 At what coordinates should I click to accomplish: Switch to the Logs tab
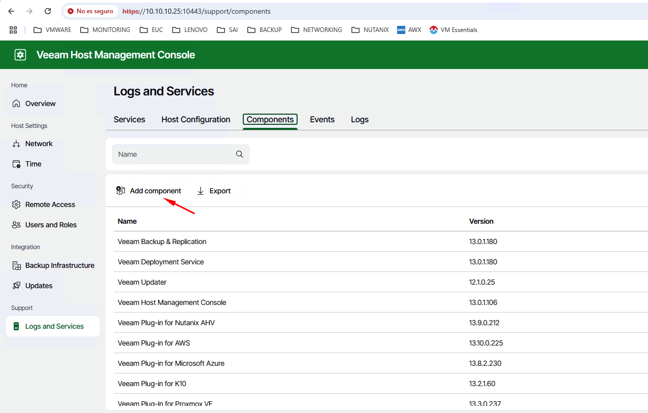(x=360, y=120)
